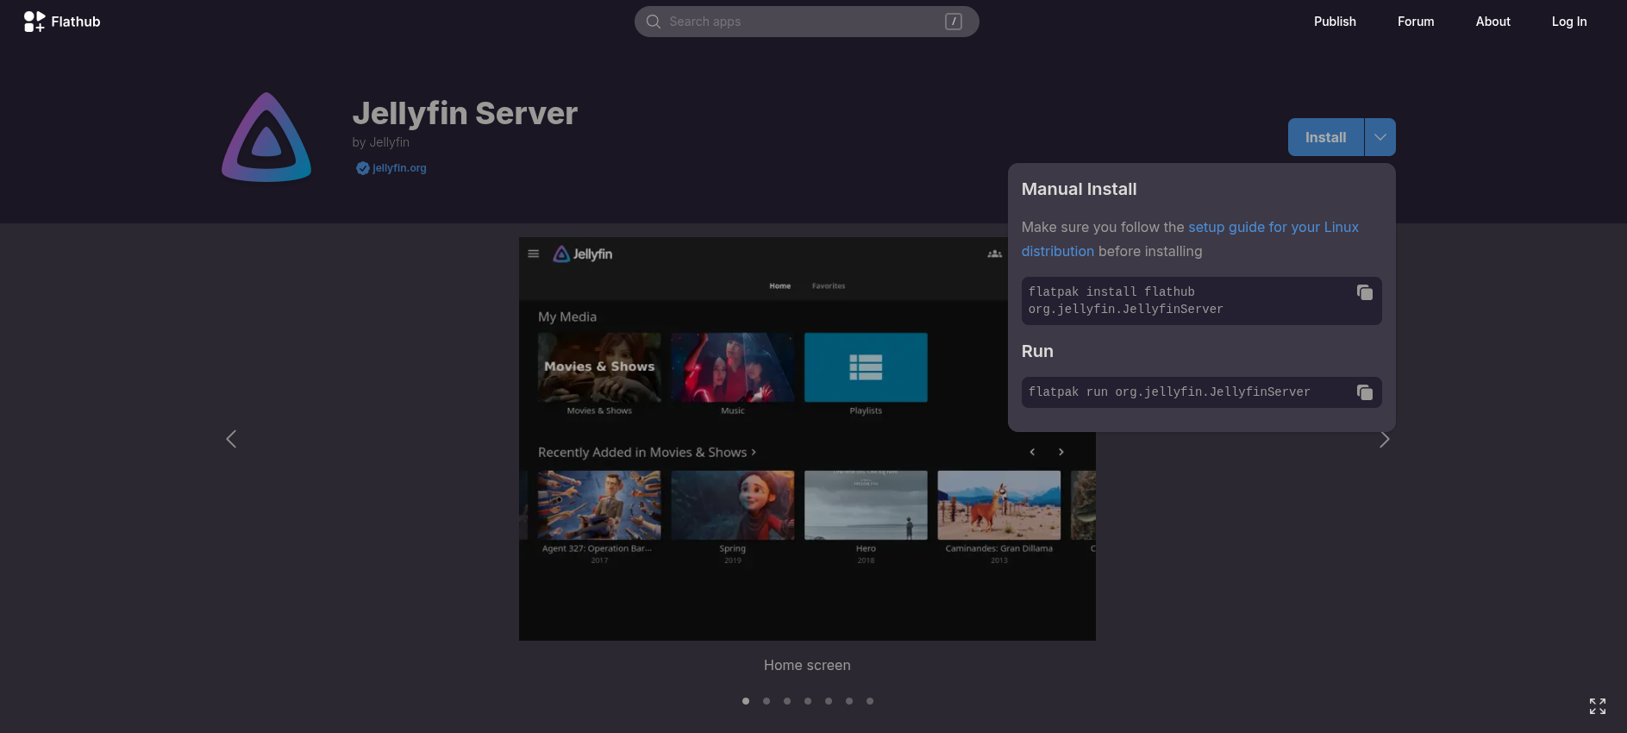1627x733 pixels.
Task: Open the About page
Action: 1492,22
